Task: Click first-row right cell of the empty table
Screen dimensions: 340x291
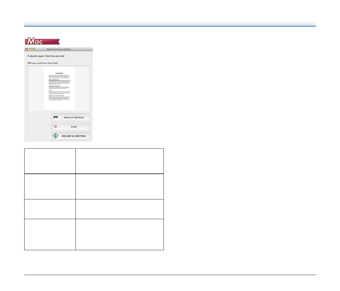Action: point(119,161)
